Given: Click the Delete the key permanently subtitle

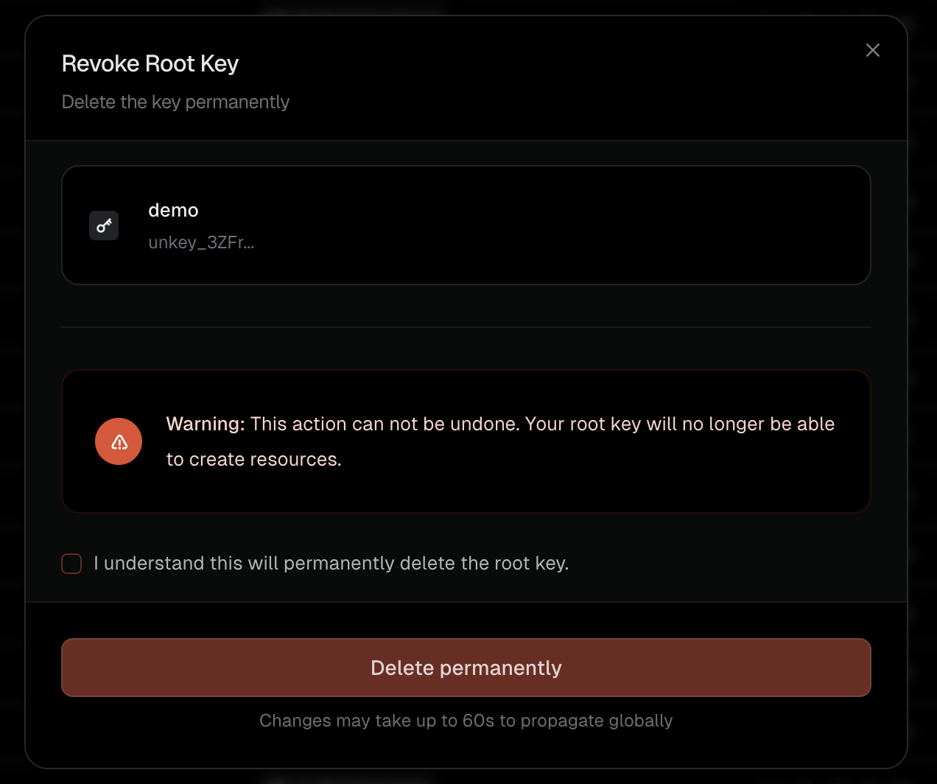Looking at the screenshot, I should pyautogui.click(x=175, y=102).
